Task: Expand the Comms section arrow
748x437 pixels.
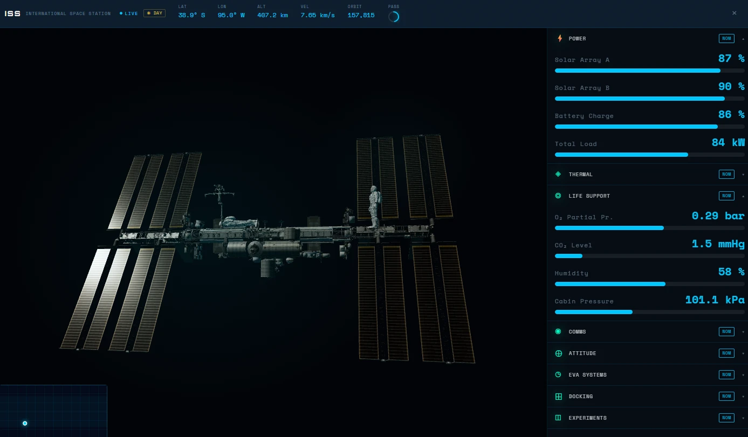Action: 743,332
